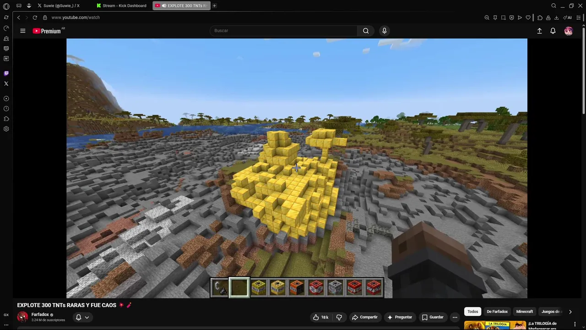Screen dimensions: 586x330
Task: Open La TRILOGÍA de Madagascar video thumbnail
Action: [x=495, y=325]
